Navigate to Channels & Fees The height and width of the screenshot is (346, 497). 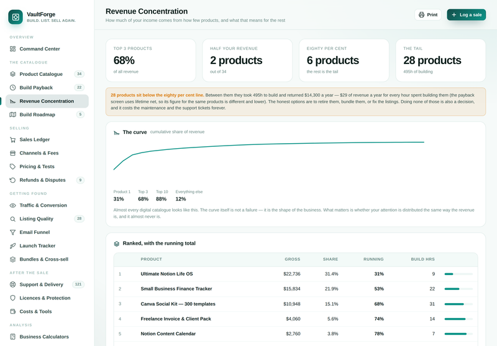pos(47,153)
